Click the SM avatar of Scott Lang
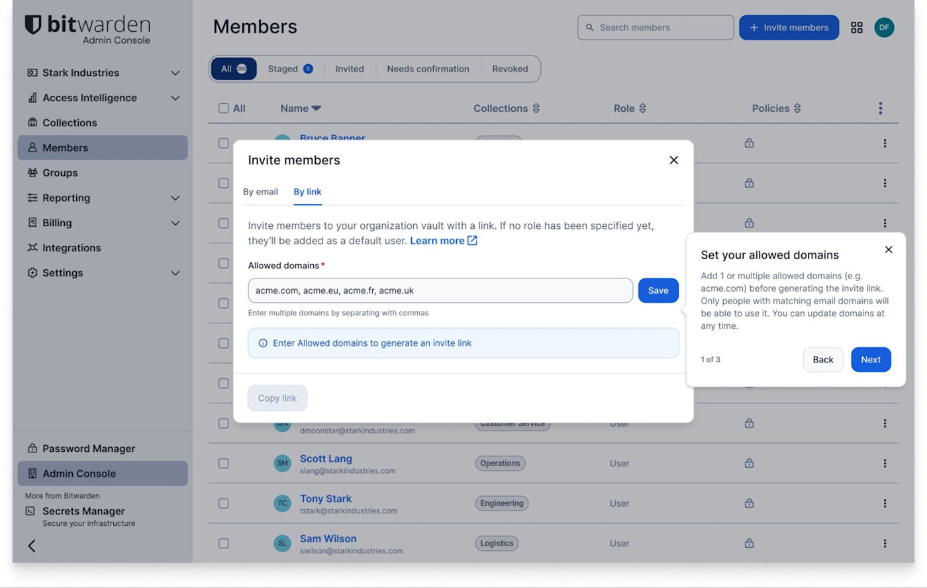927x588 pixels. [x=283, y=463]
